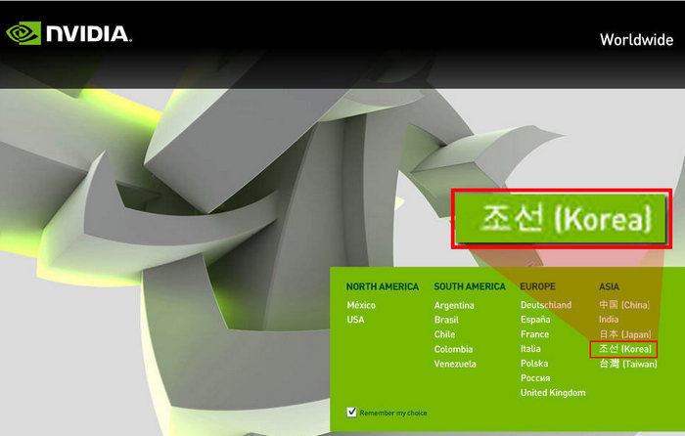This screenshot has height=436, width=685.
Task: Pick Chile from the country list
Action: [444, 334]
